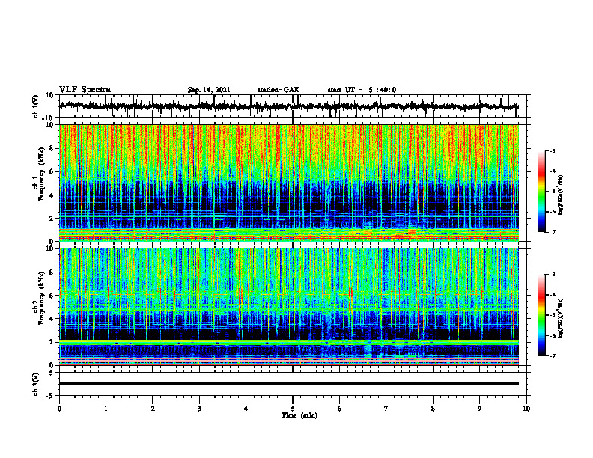Screen dimensions: 593x458
Task: Click the -3 label on ch.2 color bar
Action: 553,275
